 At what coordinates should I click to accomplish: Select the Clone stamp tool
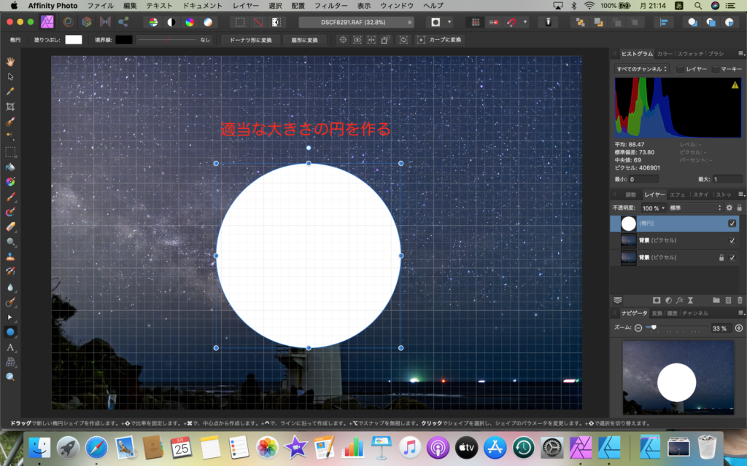[10, 257]
